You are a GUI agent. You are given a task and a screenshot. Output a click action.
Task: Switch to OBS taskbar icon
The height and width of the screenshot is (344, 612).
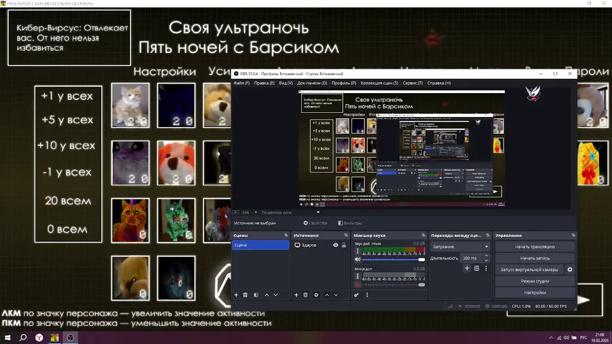tap(70, 337)
